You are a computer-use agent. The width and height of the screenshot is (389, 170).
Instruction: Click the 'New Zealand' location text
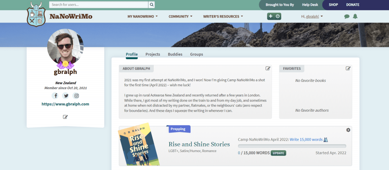coord(65,83)
